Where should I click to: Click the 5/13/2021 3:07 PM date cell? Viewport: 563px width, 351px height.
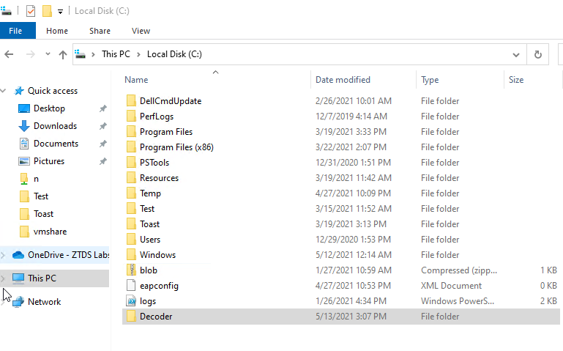(351, 317)
